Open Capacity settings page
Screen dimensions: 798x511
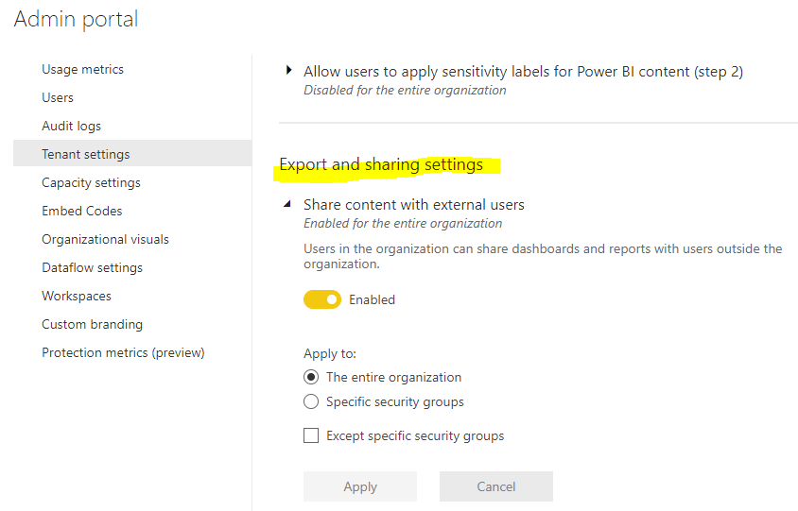click(91, 182)
